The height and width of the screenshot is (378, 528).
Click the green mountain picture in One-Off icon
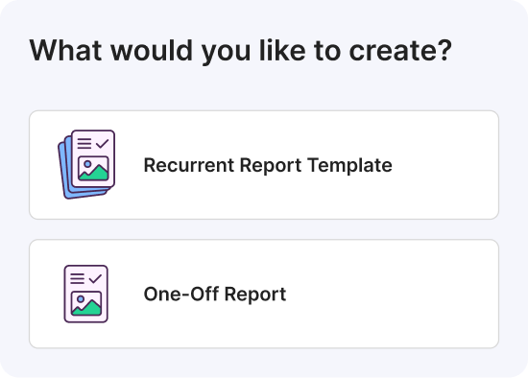pos(86,303)
